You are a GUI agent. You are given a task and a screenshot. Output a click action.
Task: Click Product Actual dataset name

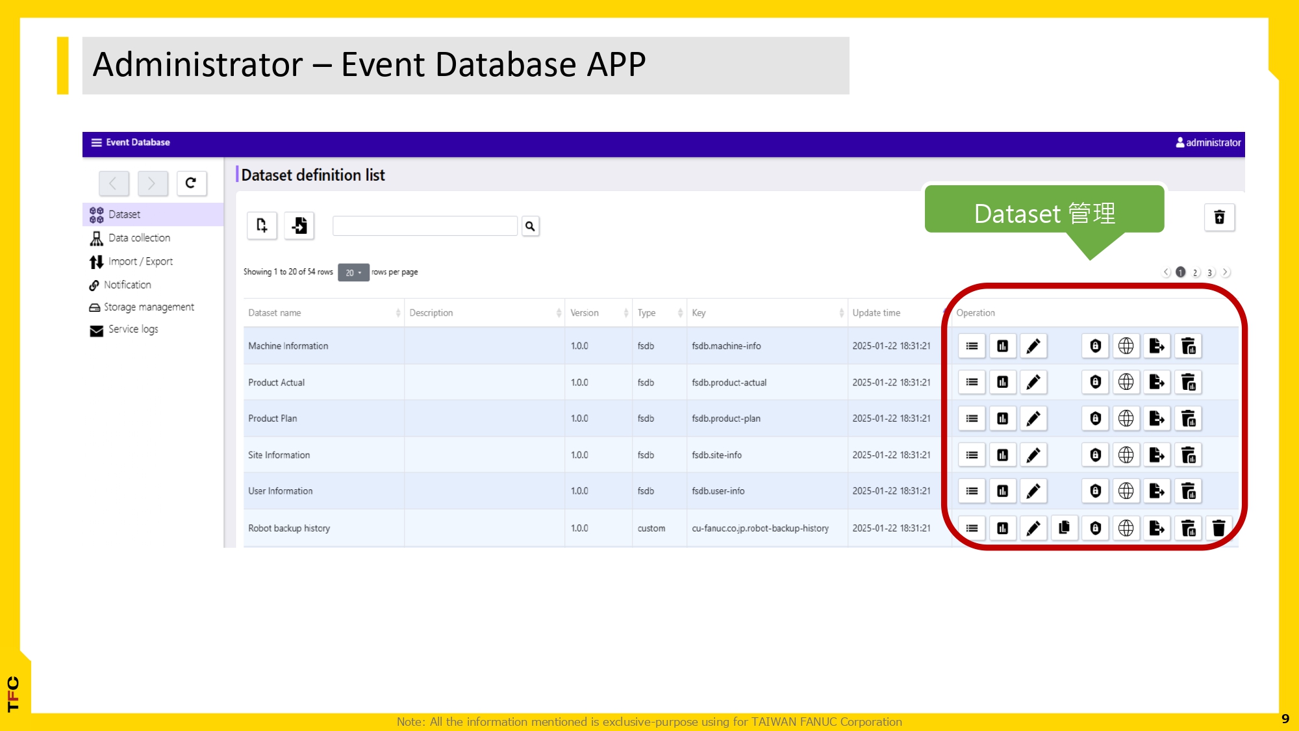pyautogui.click(x=277, y=383)
